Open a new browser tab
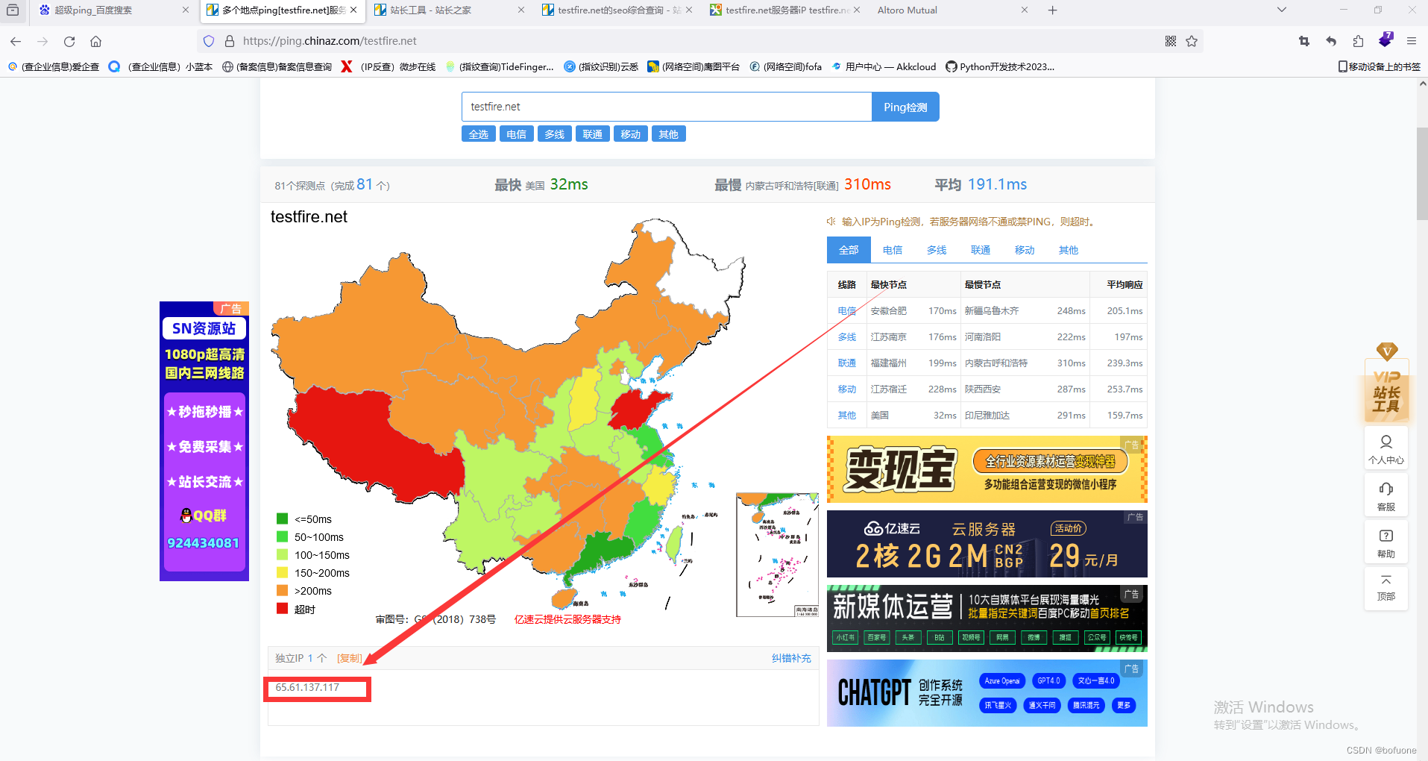 click(1053, 10)
